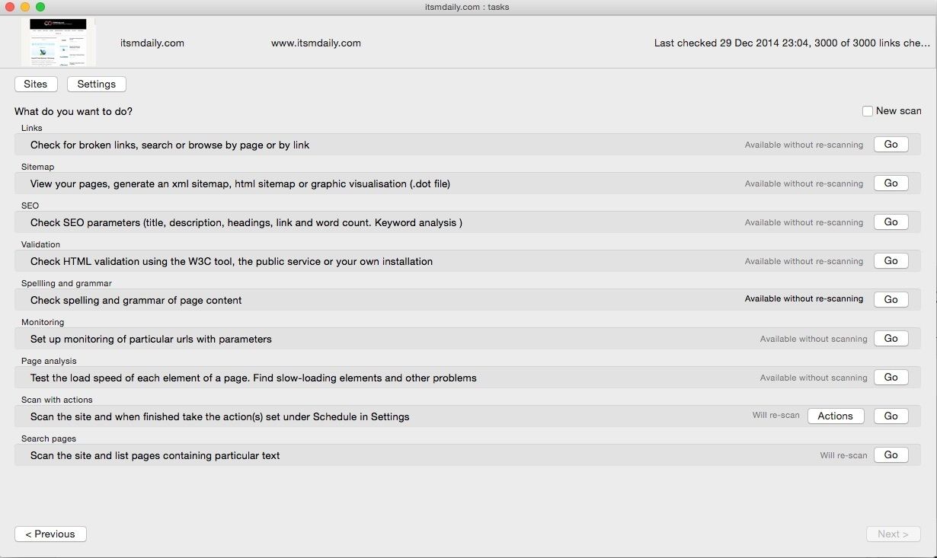
Task: Click Go for Spelling and grammar
Action: click(891, 300)
